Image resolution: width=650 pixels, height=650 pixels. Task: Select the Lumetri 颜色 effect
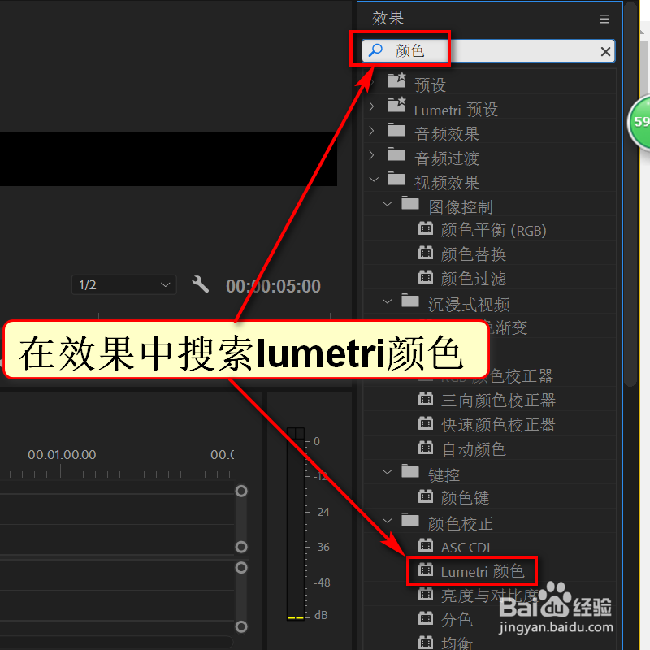483,572
